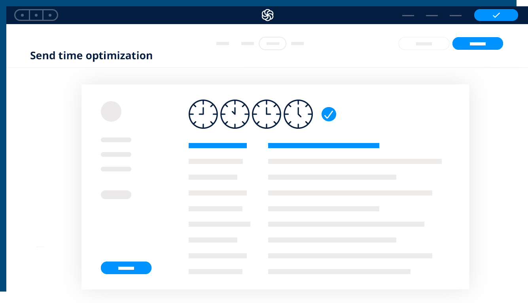Screen dimensions: 528x303
Task: Click the Send time optimization heading
Action: [91, 56]
